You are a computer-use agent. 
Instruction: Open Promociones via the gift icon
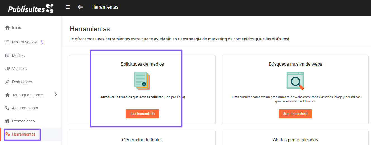pos(8,121)
